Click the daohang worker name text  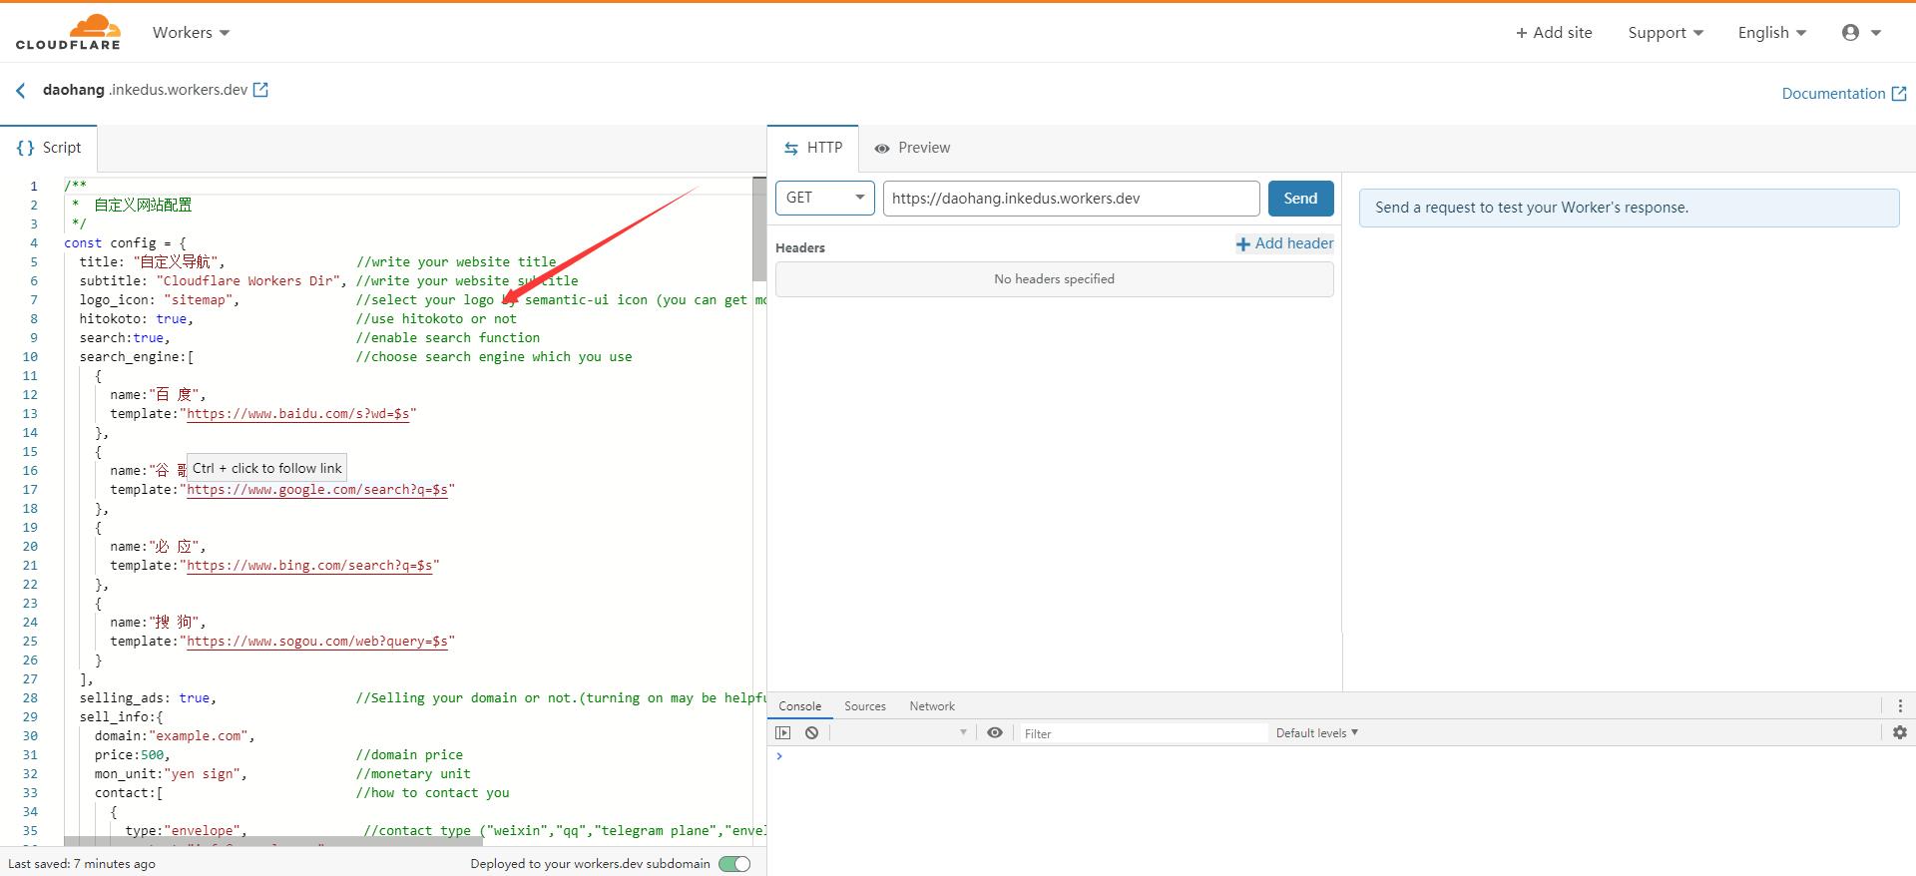click(74, 90)
